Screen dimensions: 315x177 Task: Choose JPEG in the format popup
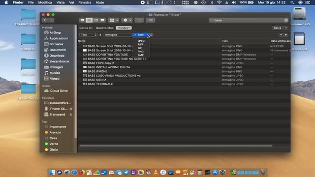coord(141,41)
